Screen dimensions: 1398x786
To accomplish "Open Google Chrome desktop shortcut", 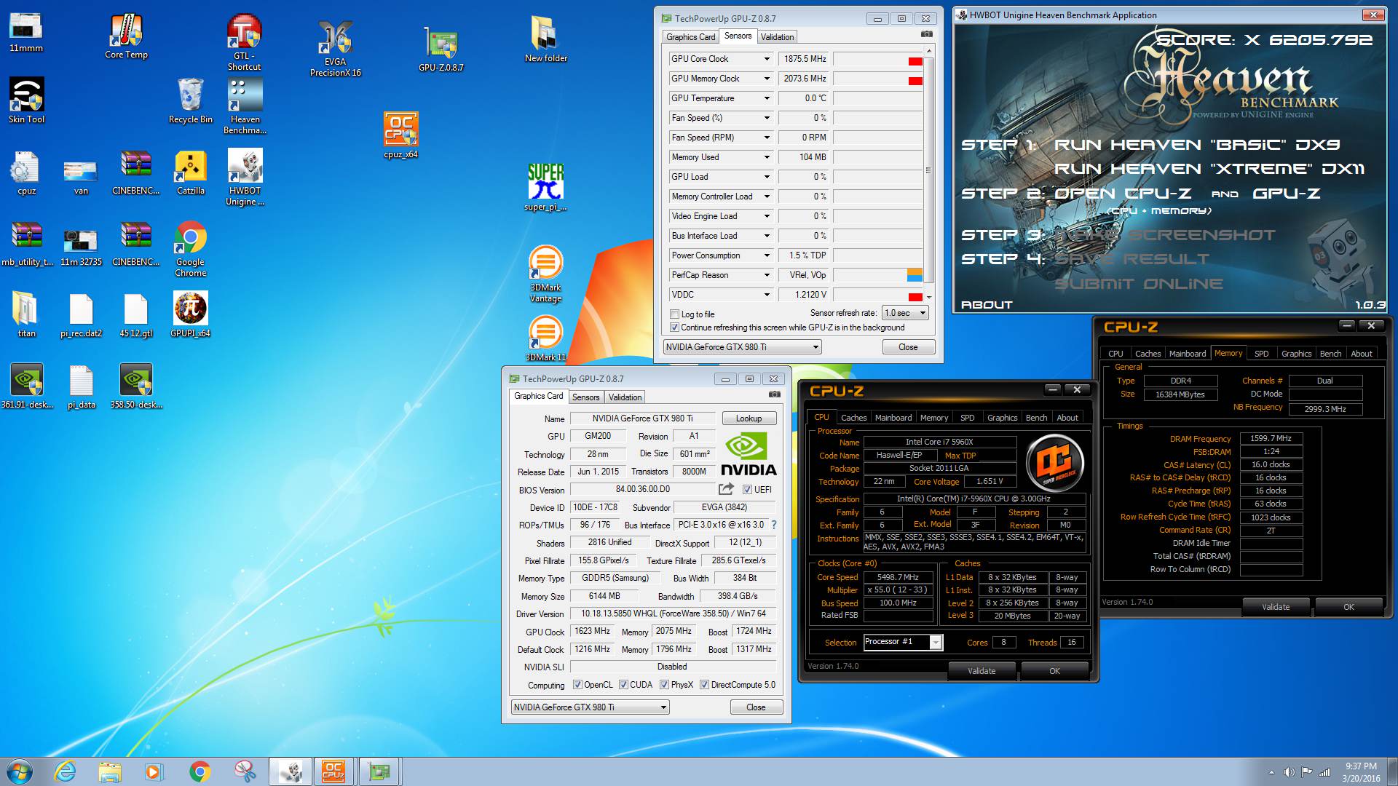I will [190, 249].
